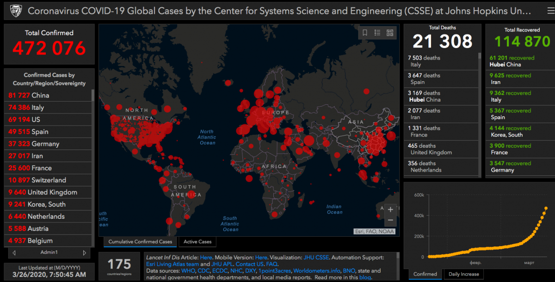The image size is (555, 282).
Task: Switch to Cumulative Confirmed Cases map tab
Action: [140, 241]
